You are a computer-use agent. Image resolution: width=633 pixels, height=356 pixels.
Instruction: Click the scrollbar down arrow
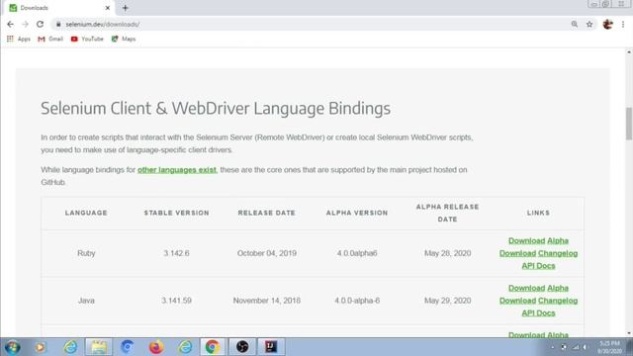pos(629,333)
